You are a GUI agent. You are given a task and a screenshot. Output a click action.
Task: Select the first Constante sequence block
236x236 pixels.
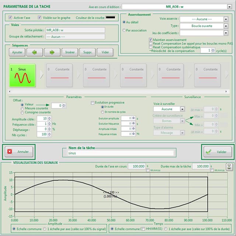(59, 75)
